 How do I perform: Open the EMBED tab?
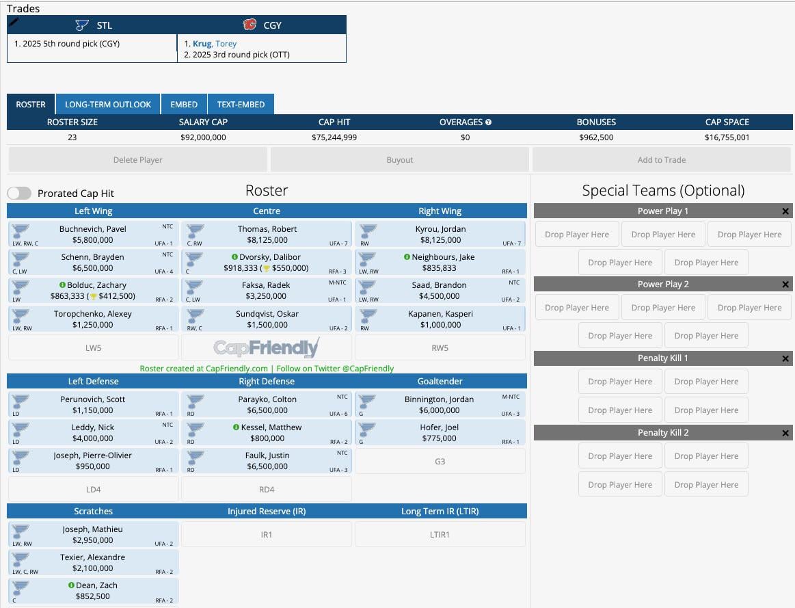pos(183,104)
